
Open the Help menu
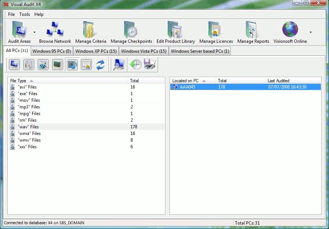point(39,14)
